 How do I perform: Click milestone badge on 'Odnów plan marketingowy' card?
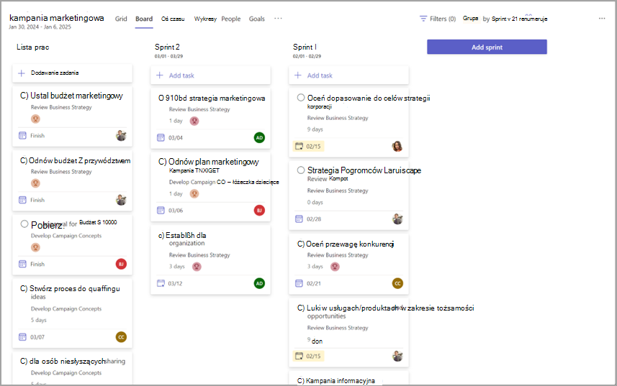click(x=194, y=193)
